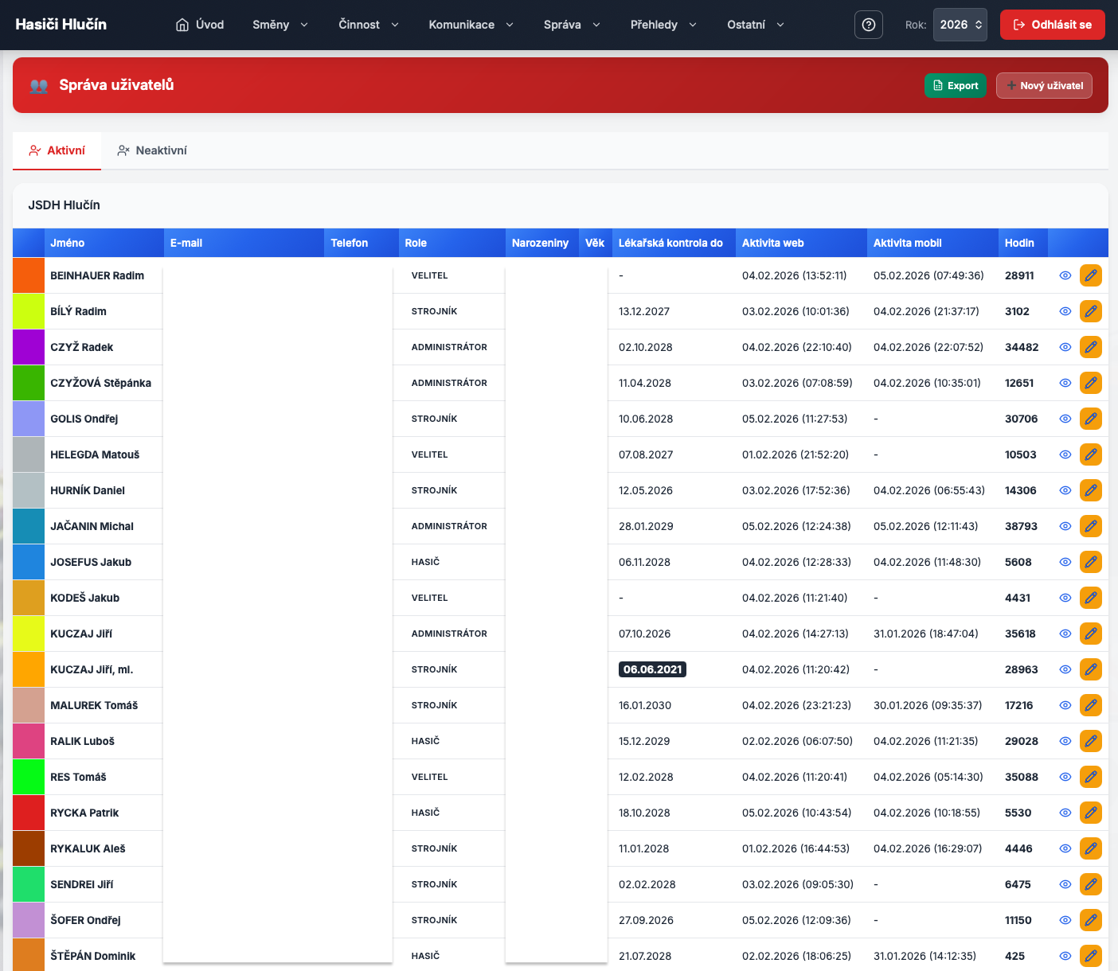Show HELEGDA Matouš details with eye icon

tap(1065, 454)
